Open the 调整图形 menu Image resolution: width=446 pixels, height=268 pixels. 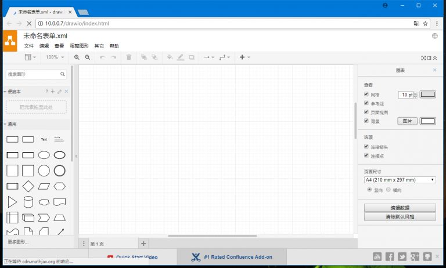pos(79,46)
